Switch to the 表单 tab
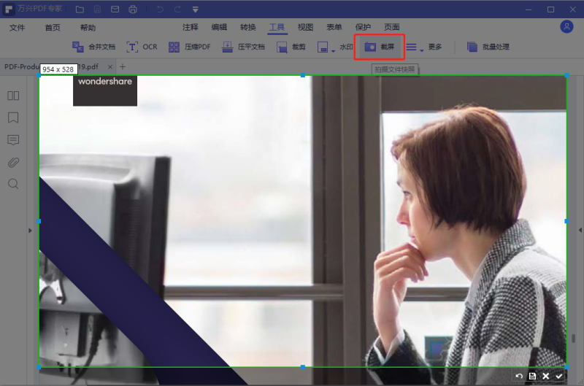The height and width of the screenshot is (386, 584). tap(334, 27)
